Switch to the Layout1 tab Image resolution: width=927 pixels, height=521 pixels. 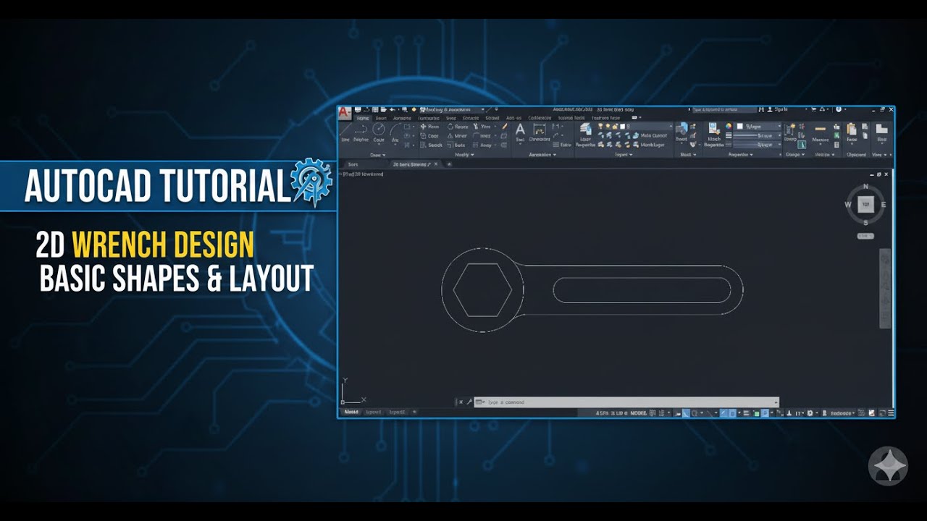coord(373,412)
